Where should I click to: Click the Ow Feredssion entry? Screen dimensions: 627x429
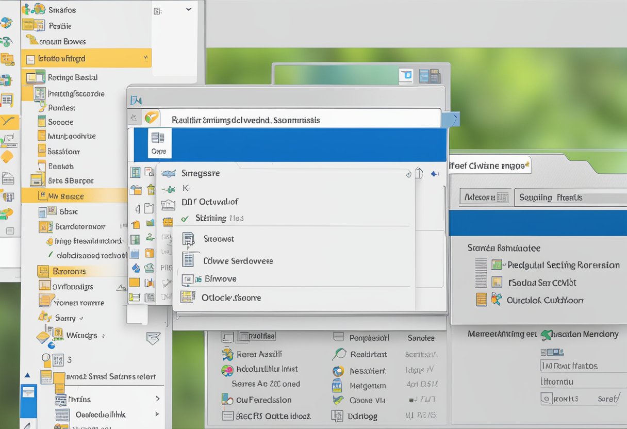point(263,400)
